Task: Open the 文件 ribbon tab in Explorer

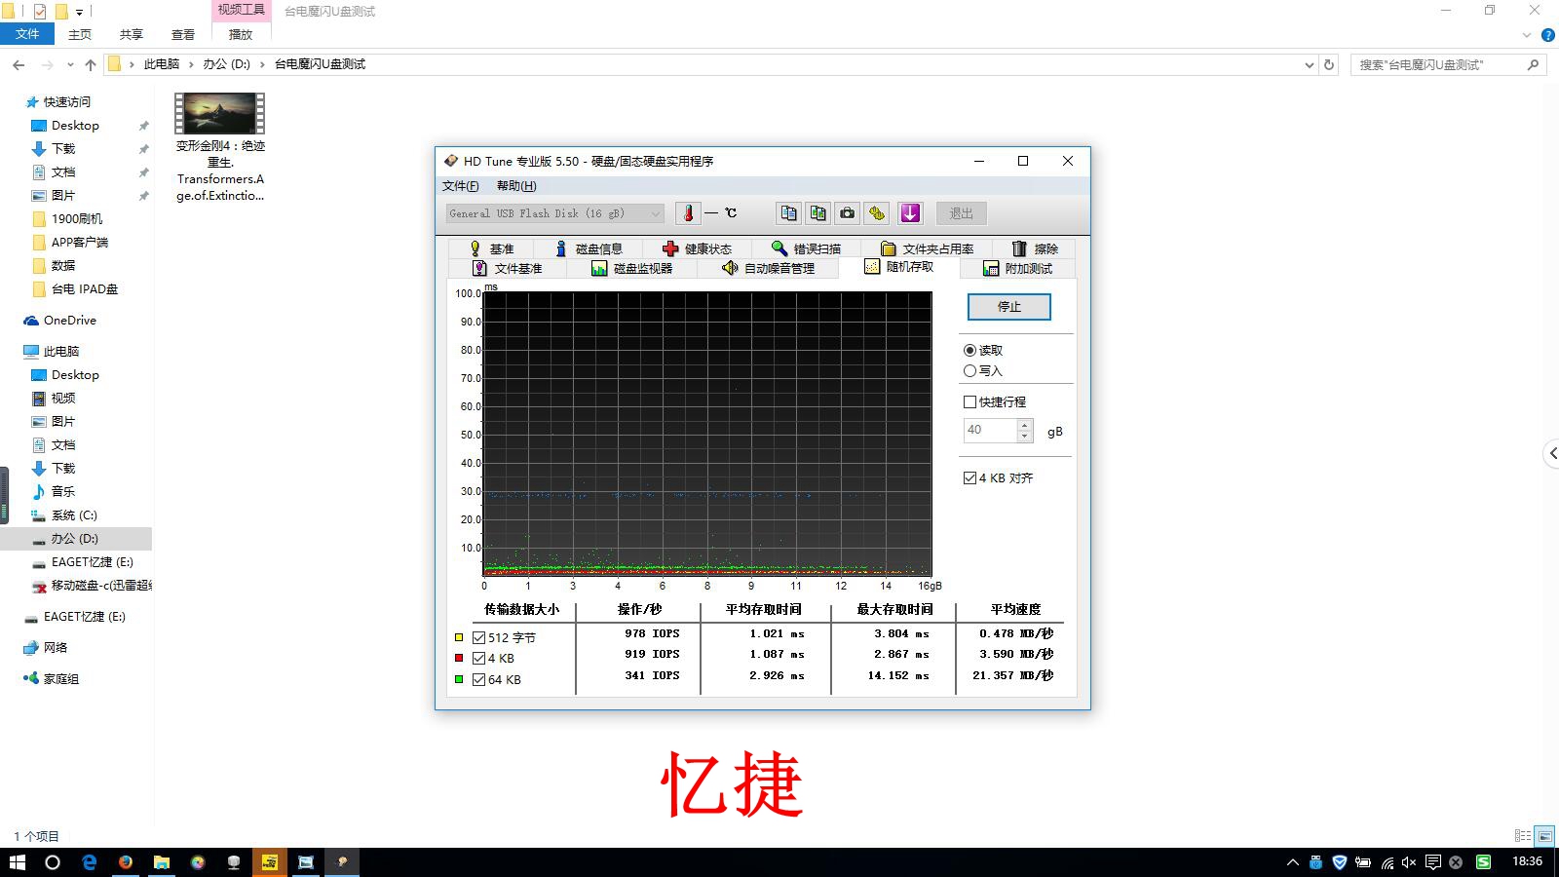Action: coord(27,34)
